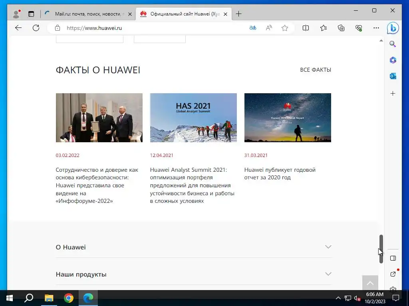Click the date 31.03.2021

[x=256, y=155]
